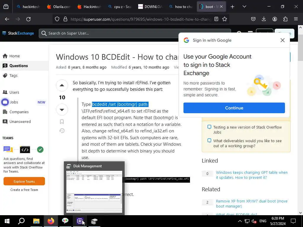The width and height of the screenshot is (303, 227).
Task: Open the tracking protection shield icon
Action: pyautogui.click(x=57, y=19)
